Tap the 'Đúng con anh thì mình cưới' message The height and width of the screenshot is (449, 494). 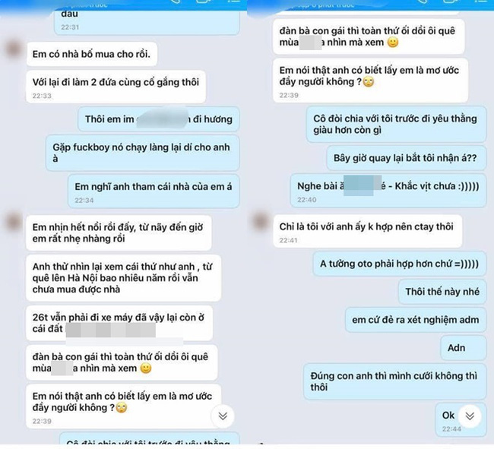pos(394,381)
